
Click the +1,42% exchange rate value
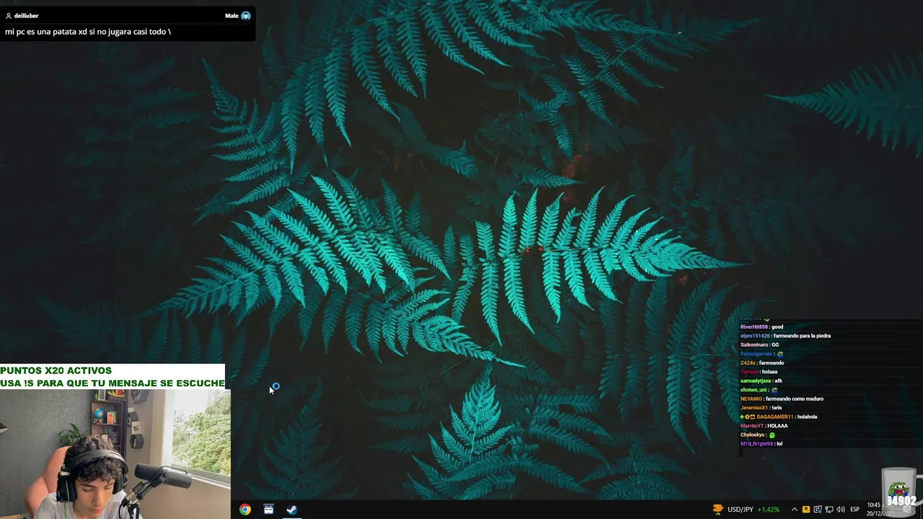[769, 510]
